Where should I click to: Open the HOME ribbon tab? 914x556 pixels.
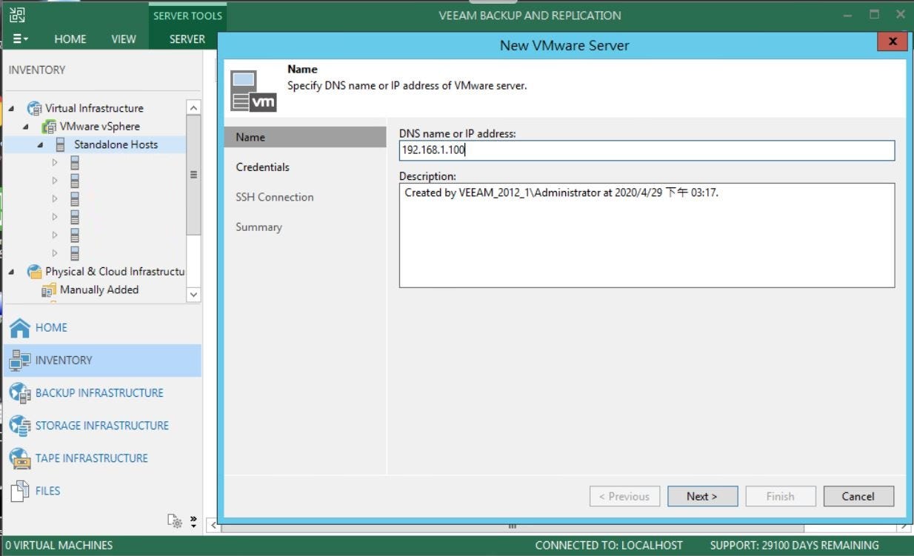pyautogui.click(x=70, y=39)
